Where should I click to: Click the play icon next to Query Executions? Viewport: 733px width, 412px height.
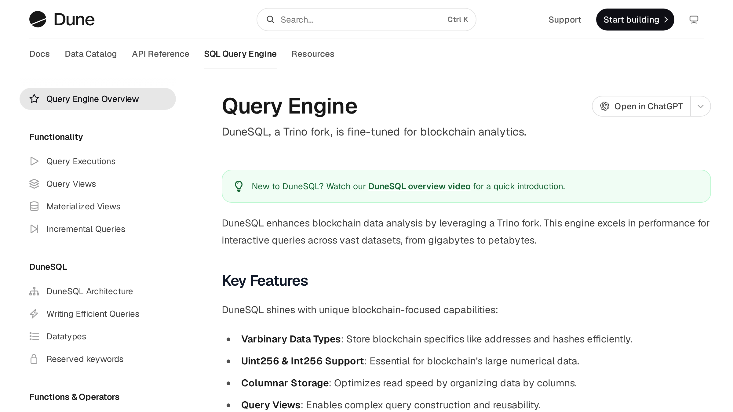34,161
